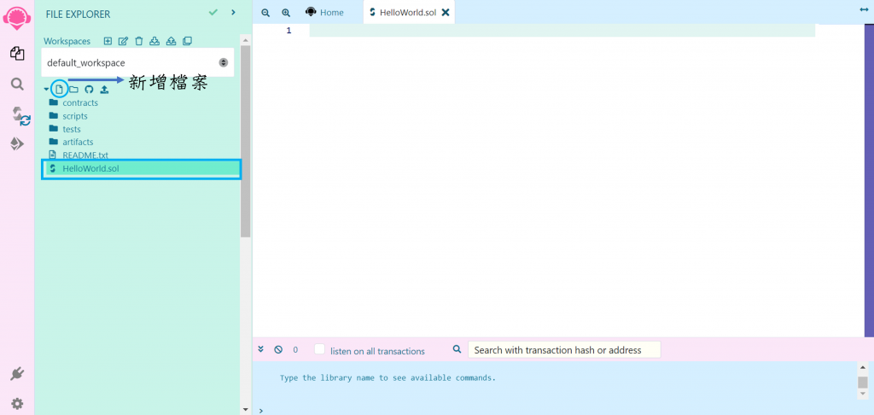Create a new folder in the tree

coord(73,90)
